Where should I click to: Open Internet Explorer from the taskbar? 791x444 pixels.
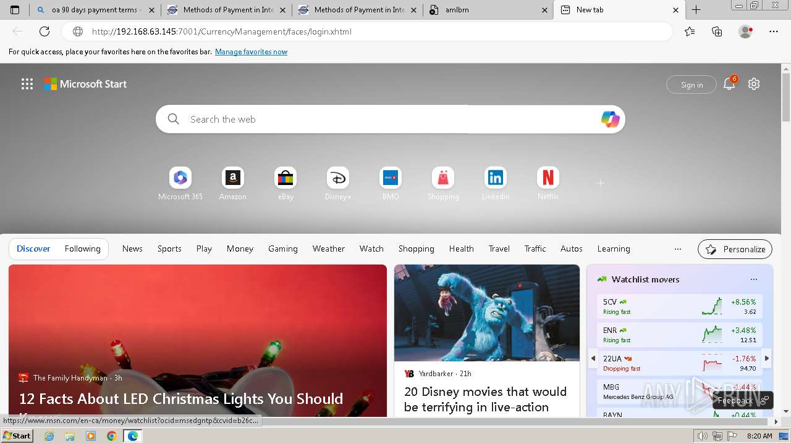tap(49, 436)
